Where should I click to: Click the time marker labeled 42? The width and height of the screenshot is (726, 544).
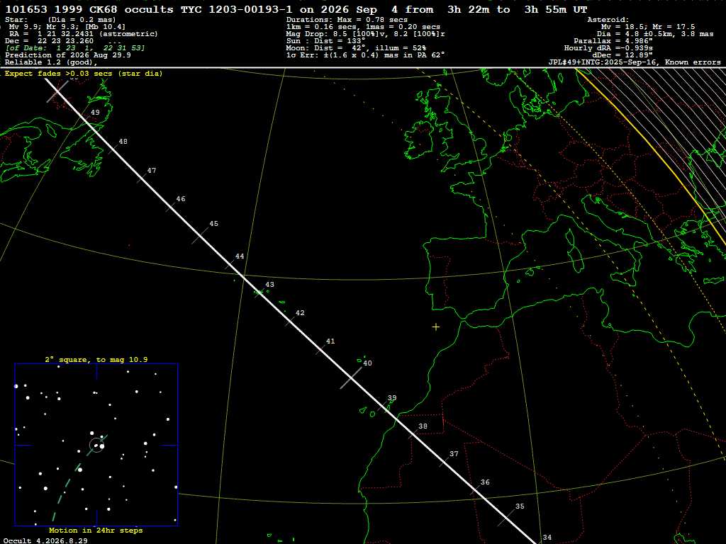point(300,313)
